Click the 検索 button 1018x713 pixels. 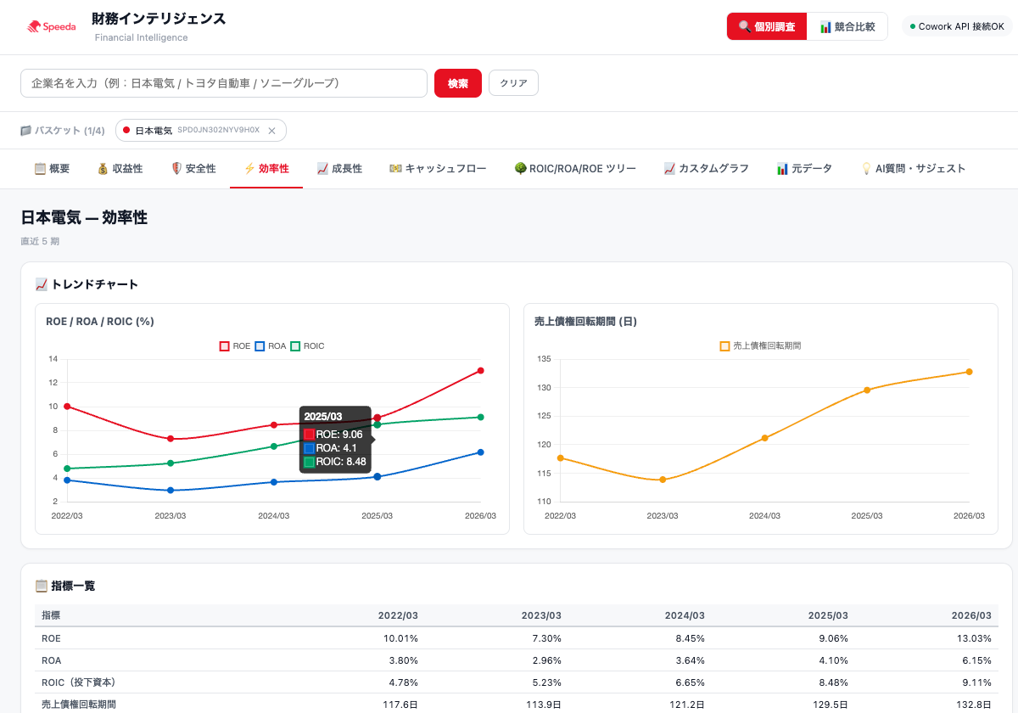pos(458,83)
